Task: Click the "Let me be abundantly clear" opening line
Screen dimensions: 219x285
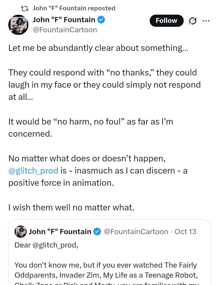Action: click(98, 48)
